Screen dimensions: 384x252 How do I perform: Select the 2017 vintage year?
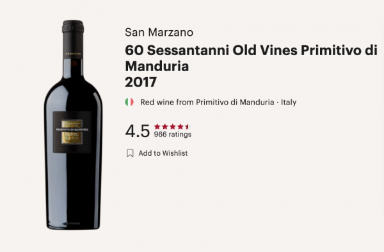pos(141,82)
